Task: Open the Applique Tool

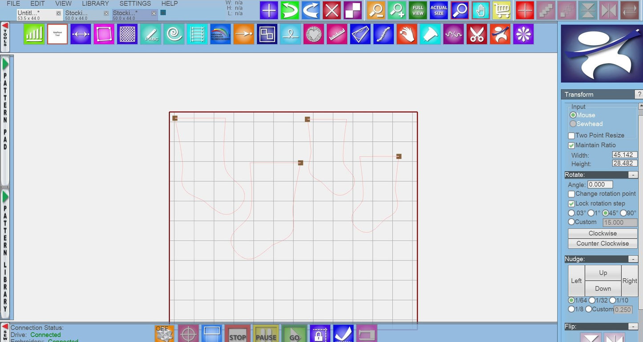Action: (57, 34)
